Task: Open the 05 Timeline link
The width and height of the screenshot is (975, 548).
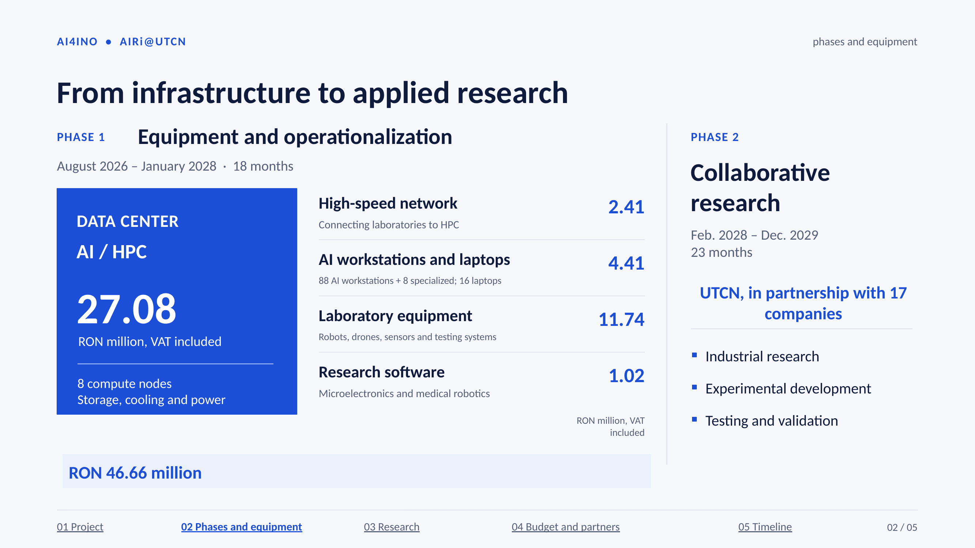Action: (x=765, y=526)
